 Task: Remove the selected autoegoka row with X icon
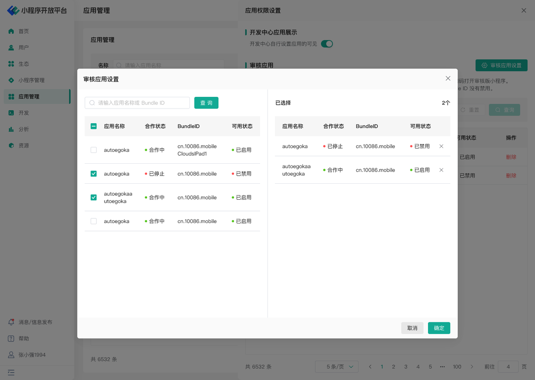tap(441, 147)
